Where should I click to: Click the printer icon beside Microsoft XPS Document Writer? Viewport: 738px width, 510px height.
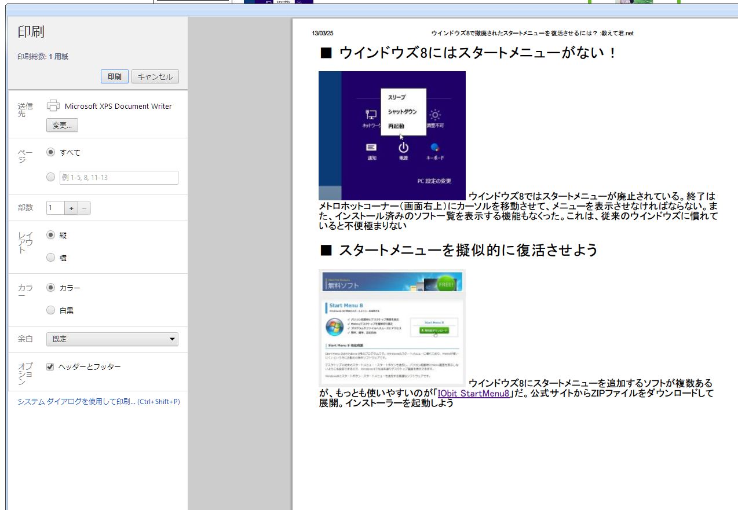[x=53, y=105]
